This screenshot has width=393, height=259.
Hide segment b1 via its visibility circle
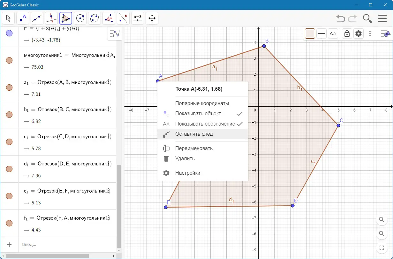(9, 115)
